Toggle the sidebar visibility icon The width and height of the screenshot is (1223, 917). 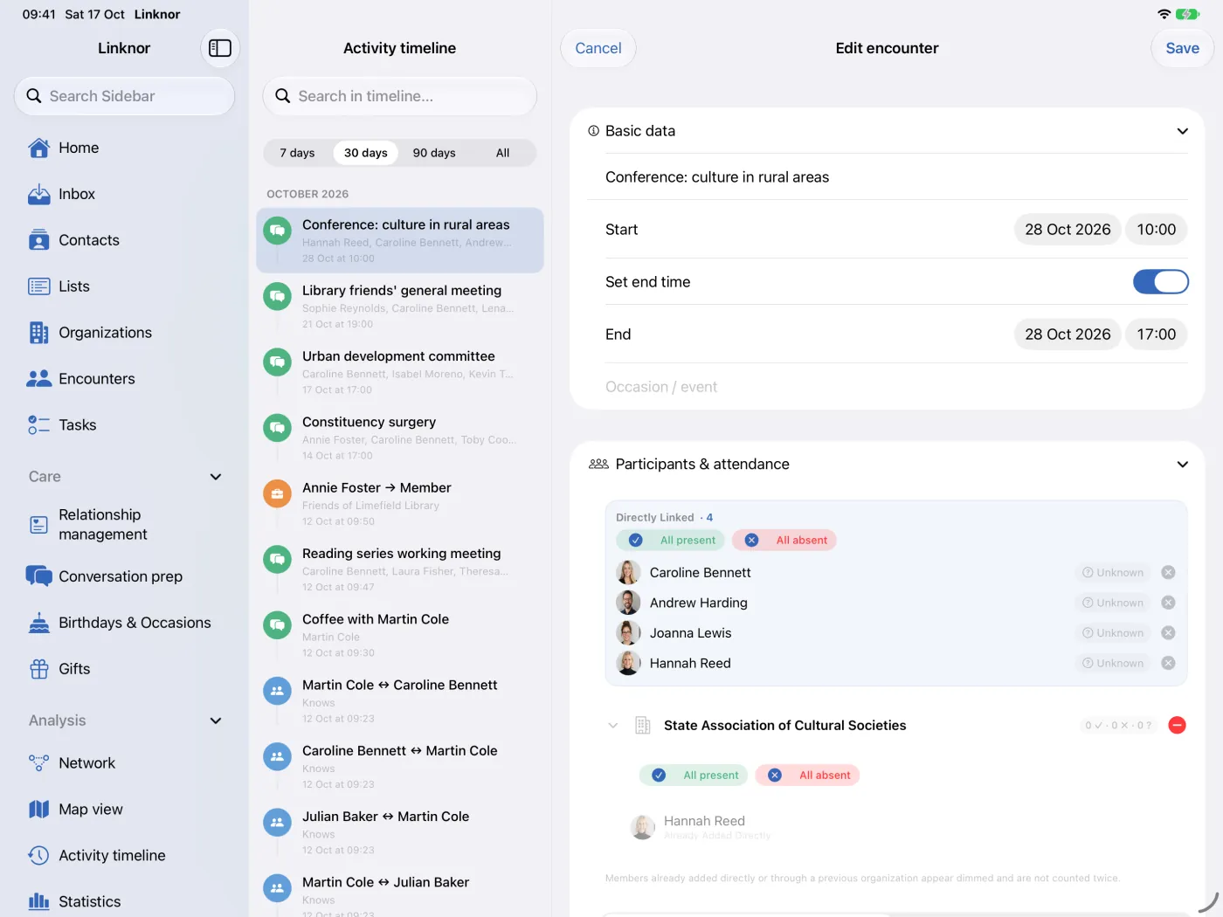(220, 48)
